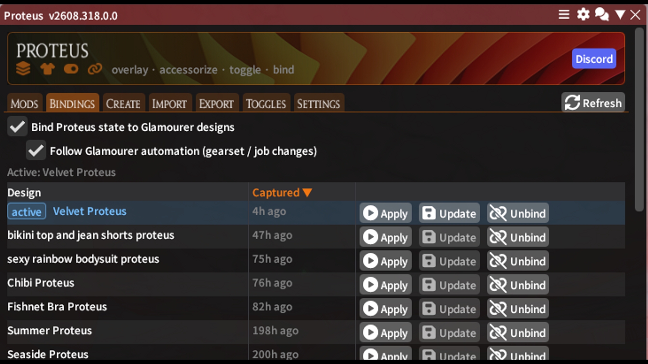
Task: Toggle Follow Glamourer automation checkbox
Action: pos(36,150)
